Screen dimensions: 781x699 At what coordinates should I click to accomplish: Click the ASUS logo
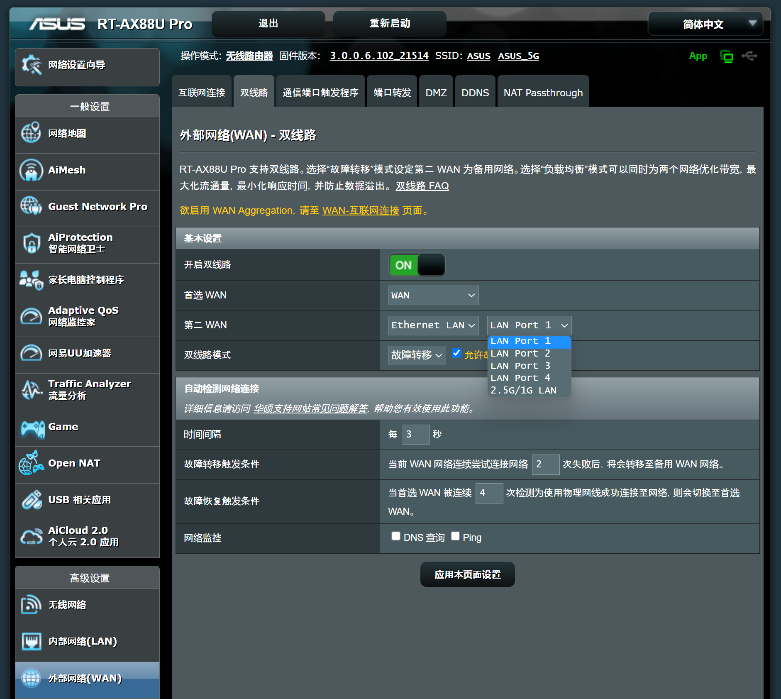tap(57, 24)
